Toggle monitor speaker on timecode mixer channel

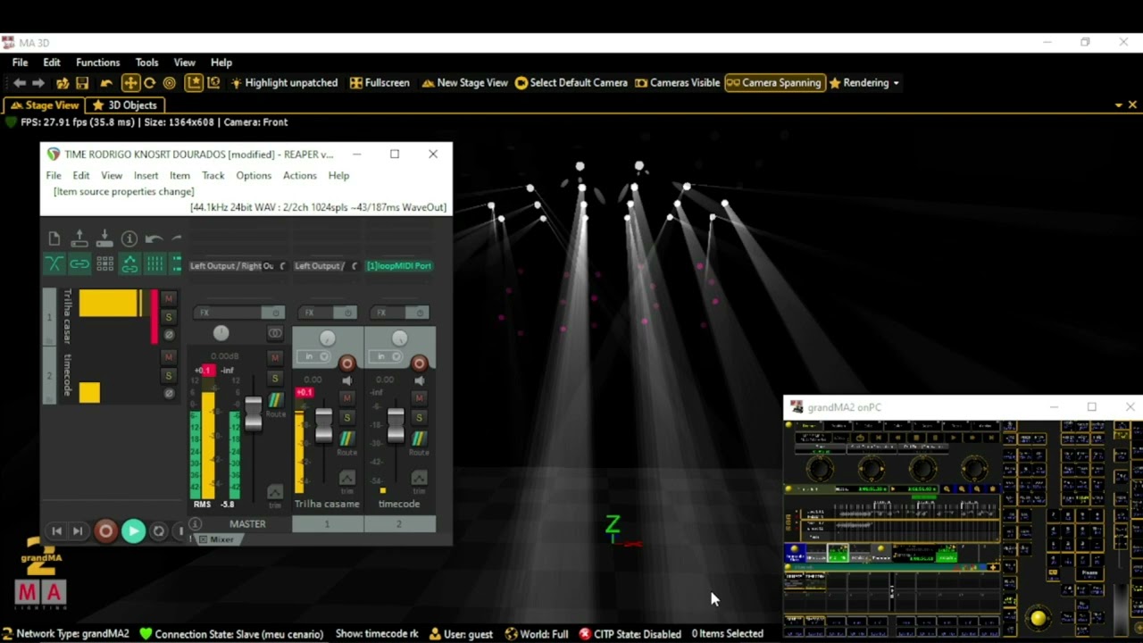click(x=419, y=380)
